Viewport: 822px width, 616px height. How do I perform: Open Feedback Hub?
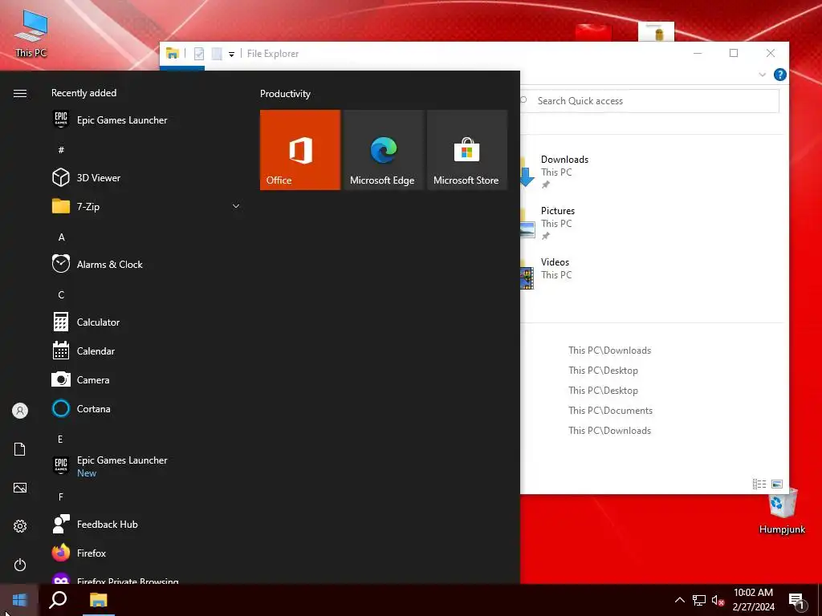(x=146, y=524)
